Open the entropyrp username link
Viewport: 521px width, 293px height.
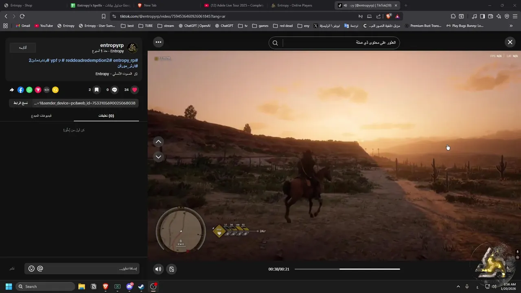pos(112,45)
